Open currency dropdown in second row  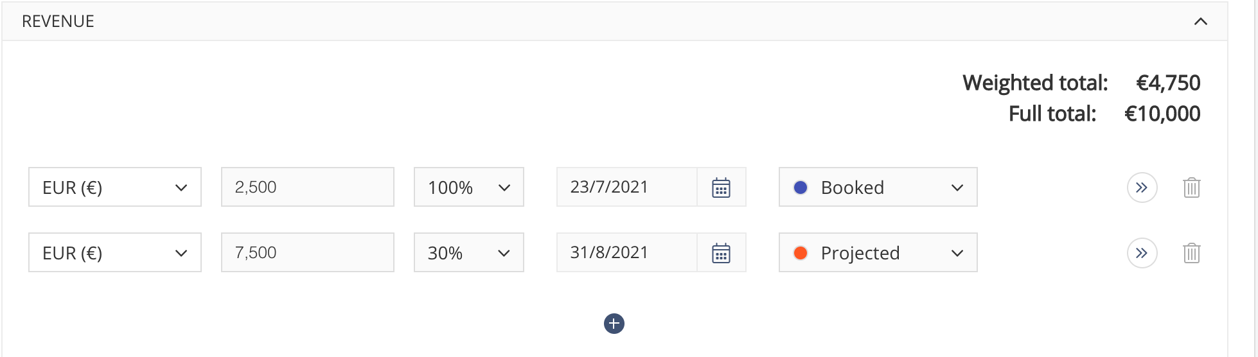115,252
